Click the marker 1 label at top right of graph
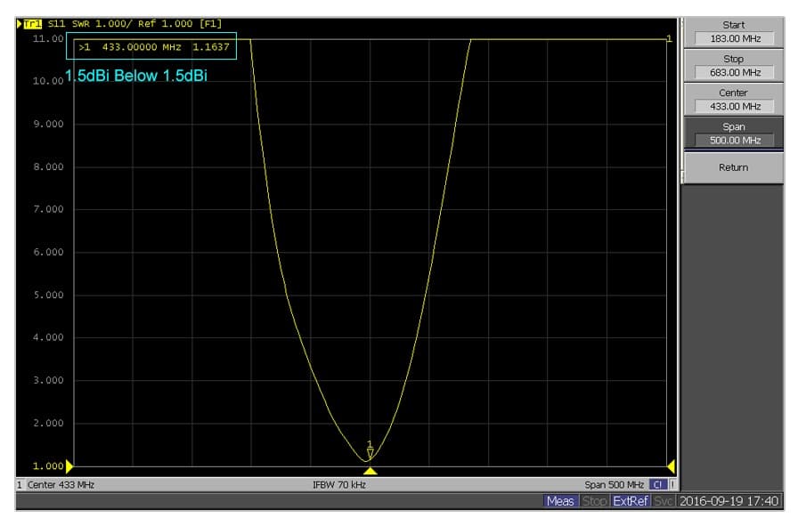 pos(669,38)
